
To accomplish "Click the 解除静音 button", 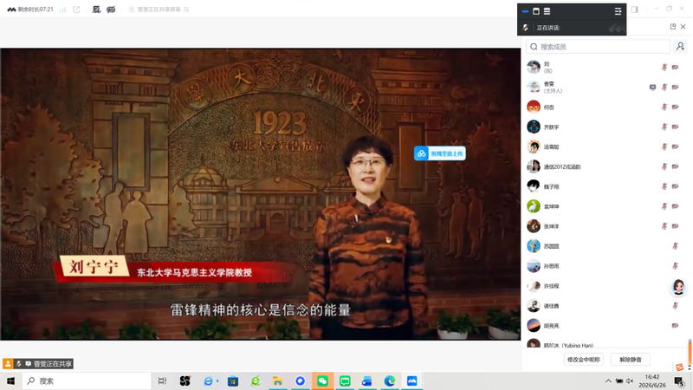I will click(631, 360).
